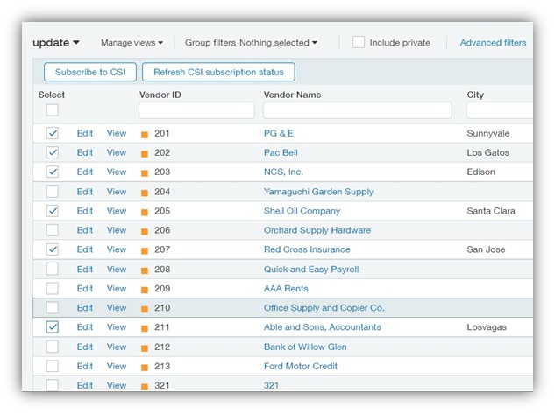
Task: Uncheck the checkbox for vendor 203 row
Action: click(53, 172)
